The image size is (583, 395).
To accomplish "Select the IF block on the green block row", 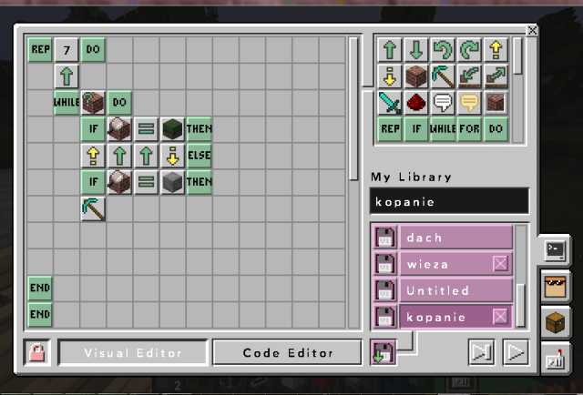I will (93, 129).
